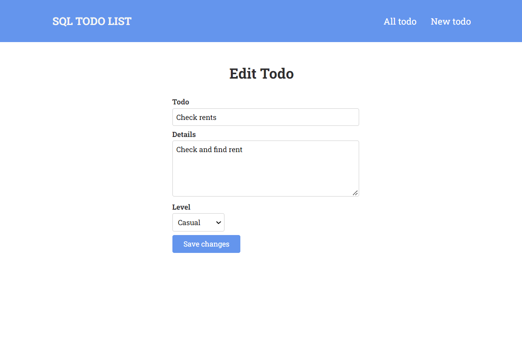
Task: Select the All todo menu item
Action: (x=400, y=21)
